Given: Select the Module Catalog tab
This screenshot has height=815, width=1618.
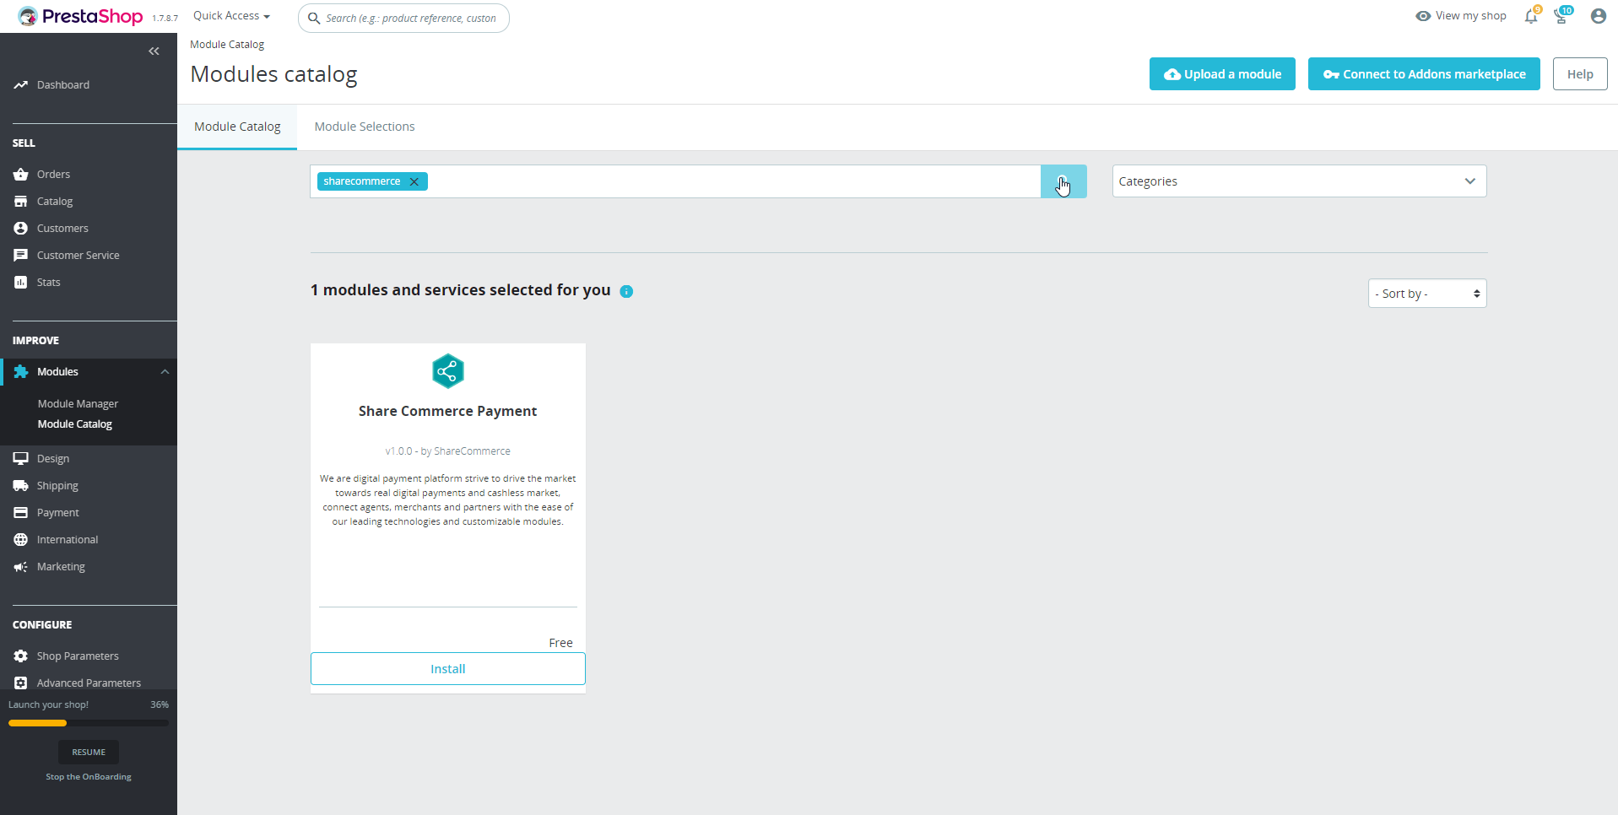Looking at the screenshot, I should (237, 126).
